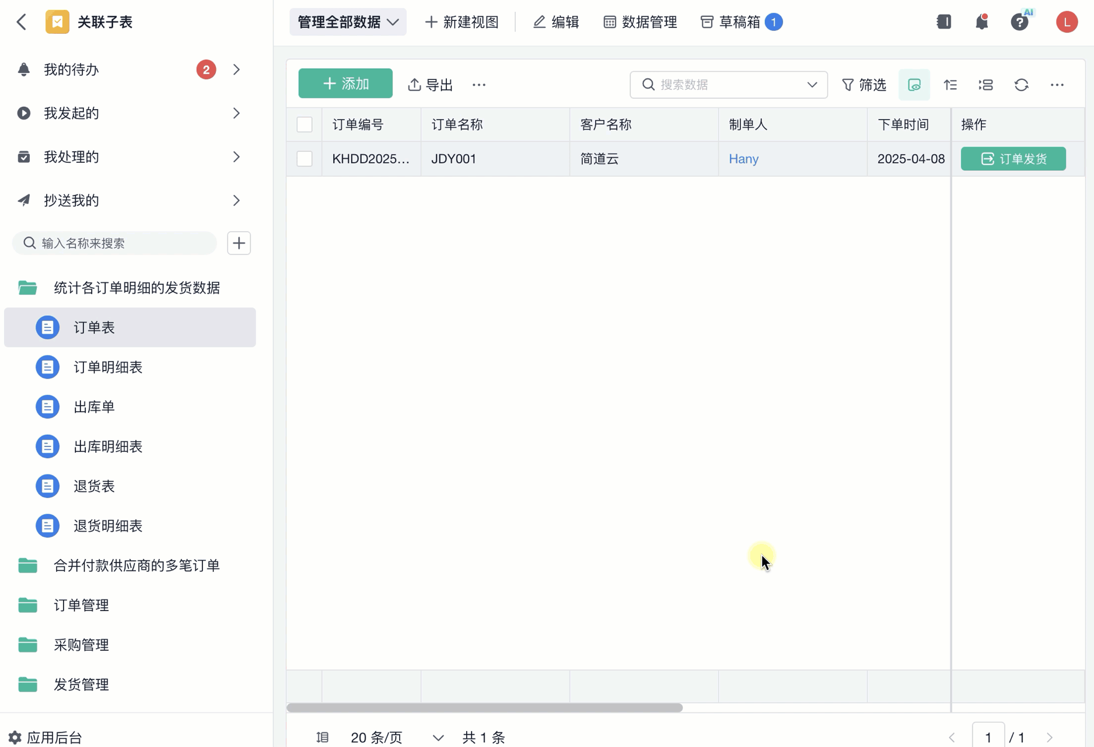The height and width of the screenshot is (747, 1094).
Task: Expand the 我的待办 chevron
Action: tap(236, 70)
